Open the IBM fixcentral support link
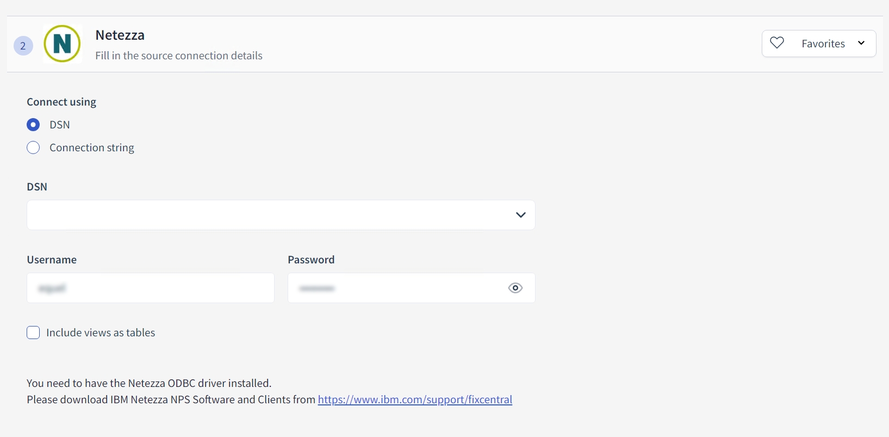This screenshot has height=437, width=889. coord(415,399)
